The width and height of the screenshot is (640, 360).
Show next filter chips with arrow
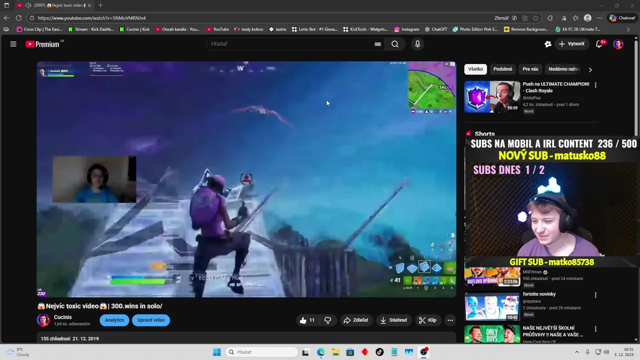[590, 69]
